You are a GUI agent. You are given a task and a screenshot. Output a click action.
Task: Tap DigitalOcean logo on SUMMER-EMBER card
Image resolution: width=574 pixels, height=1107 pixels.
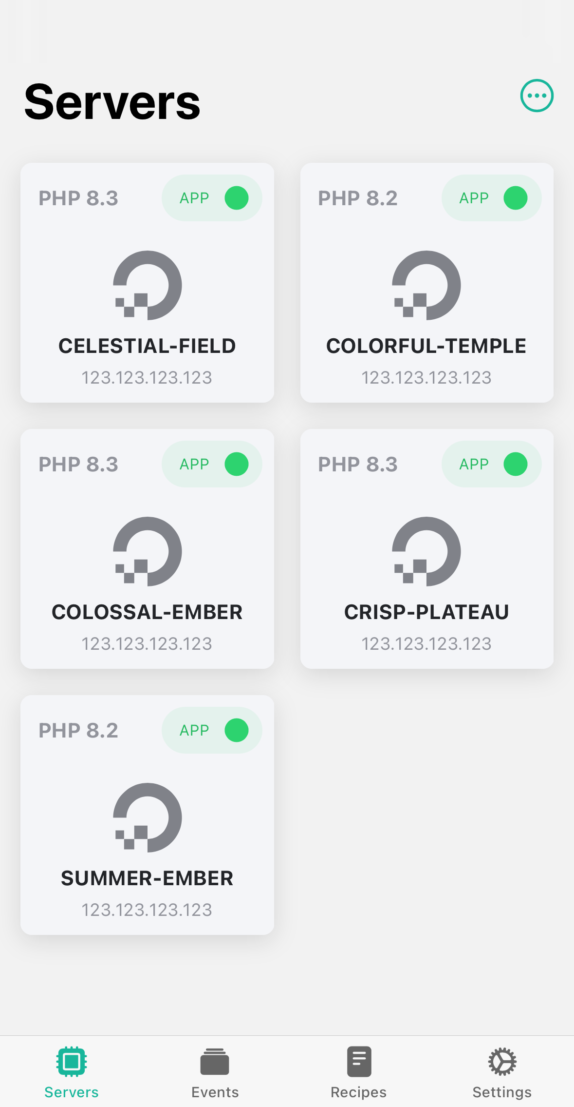point(147,818)
